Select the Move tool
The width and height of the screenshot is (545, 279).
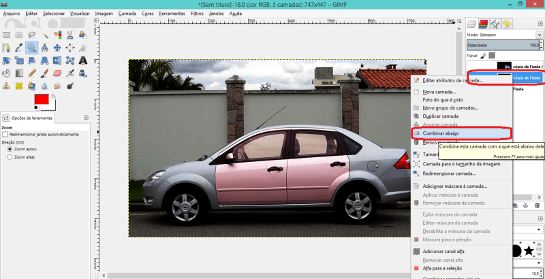click(57, 48)
